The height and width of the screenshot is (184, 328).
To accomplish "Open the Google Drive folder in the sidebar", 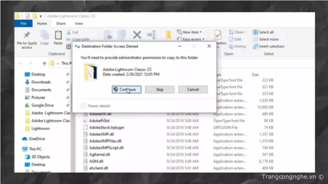I will [x=42, y=105].
